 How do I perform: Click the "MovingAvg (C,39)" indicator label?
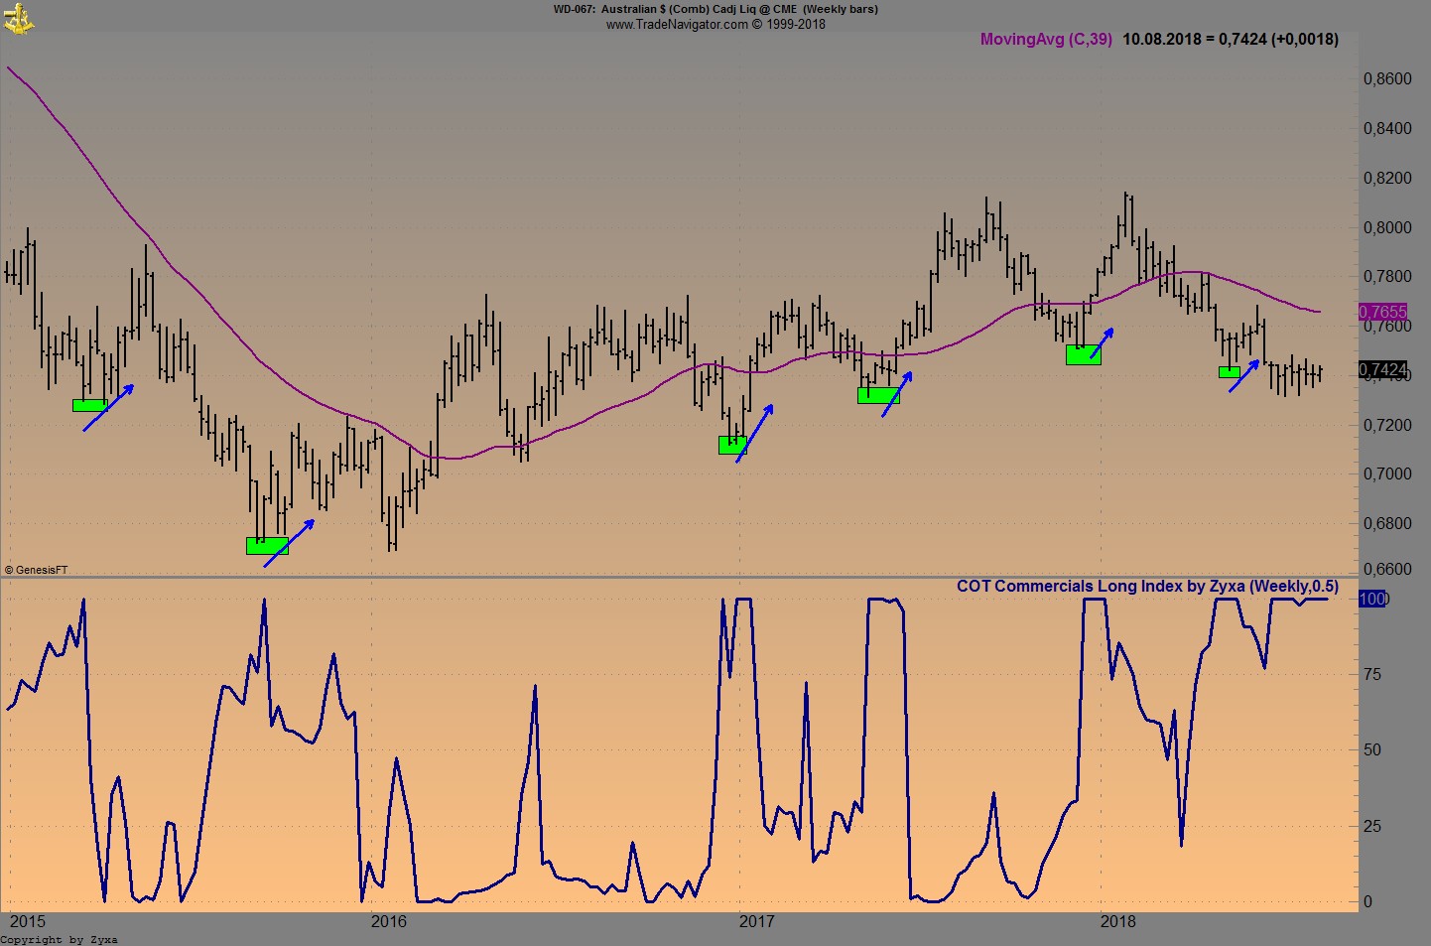1046,40
